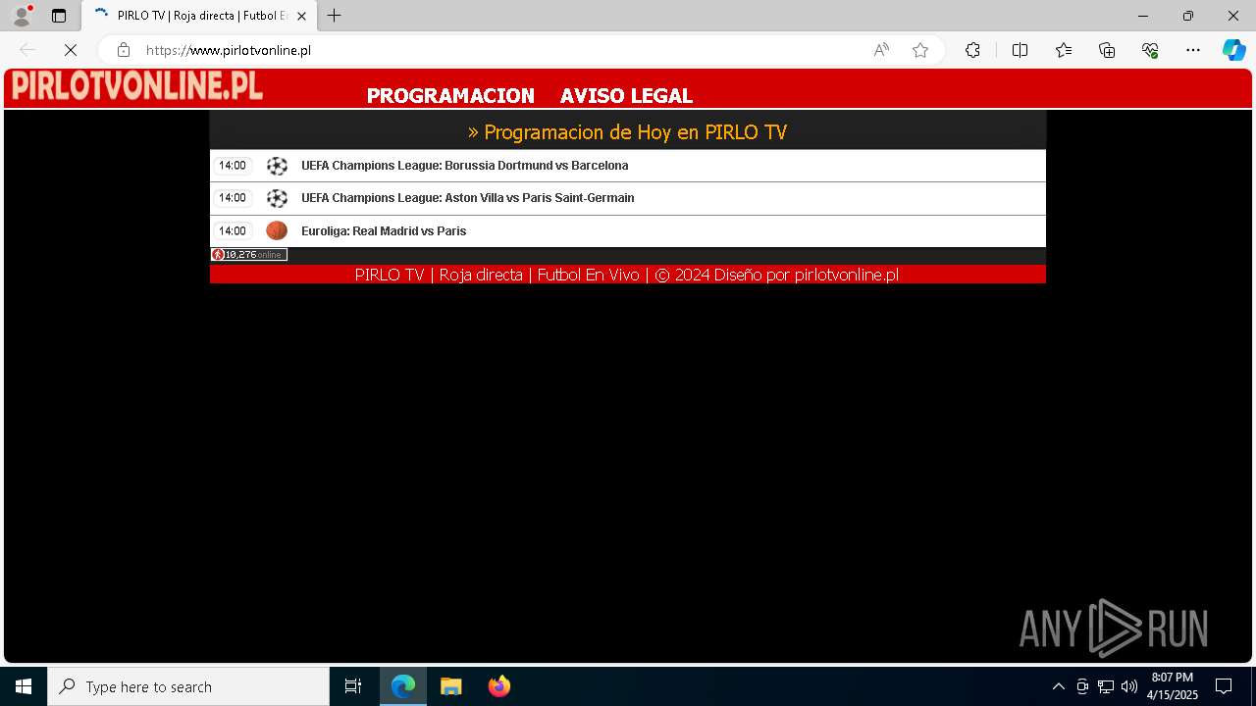Click the Edge profile avatar icon
The height and width of the screenshot is (706, 1256).
tap(22, 16)
